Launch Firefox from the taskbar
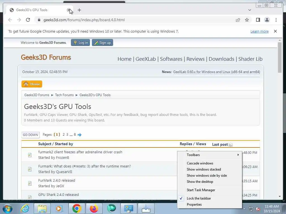Viewport: 286px width, 214px height. coord(94,208)
